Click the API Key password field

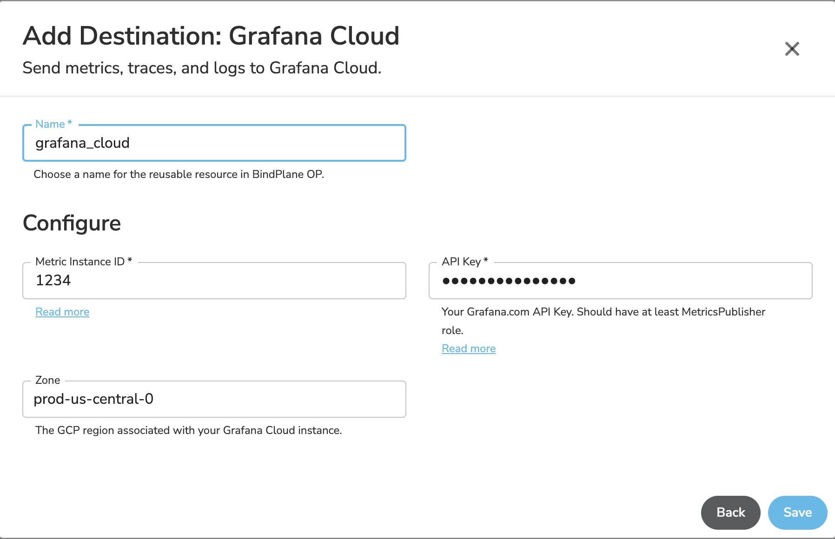[x=620, y=281]
